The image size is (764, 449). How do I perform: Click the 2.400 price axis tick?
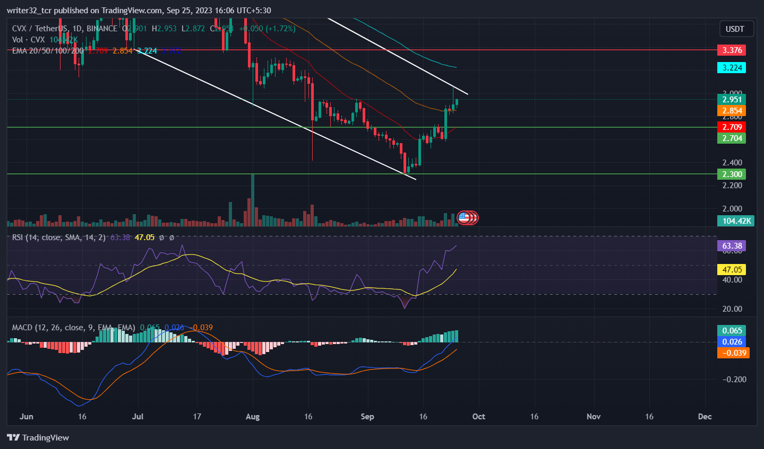tap(732, 163)
